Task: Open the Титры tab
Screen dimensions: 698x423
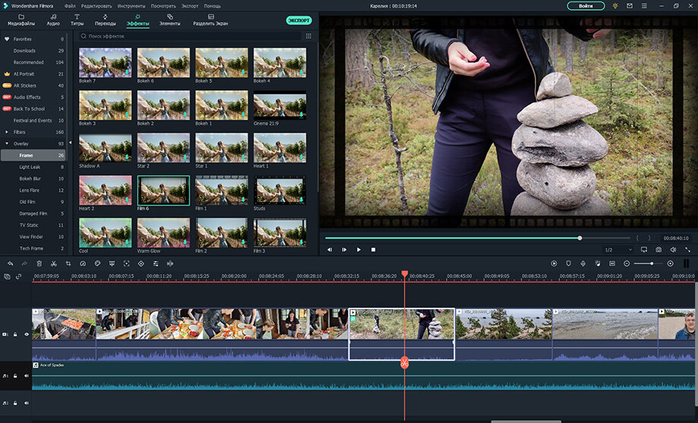Action: 77,20
